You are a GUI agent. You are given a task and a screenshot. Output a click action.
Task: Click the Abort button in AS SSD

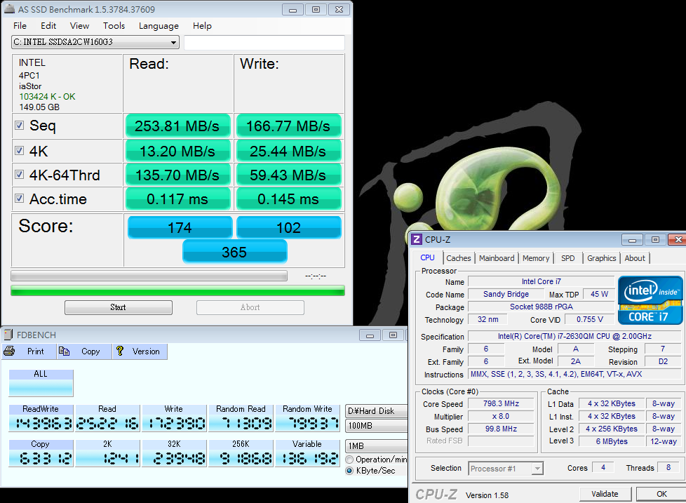[250, 307]
